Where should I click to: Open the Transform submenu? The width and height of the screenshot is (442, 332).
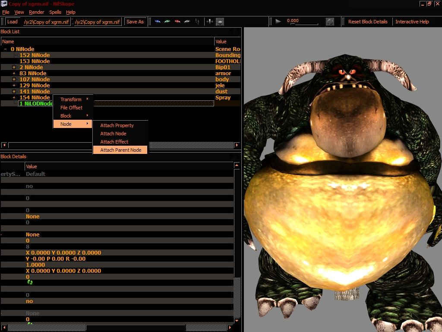point(73,99)
